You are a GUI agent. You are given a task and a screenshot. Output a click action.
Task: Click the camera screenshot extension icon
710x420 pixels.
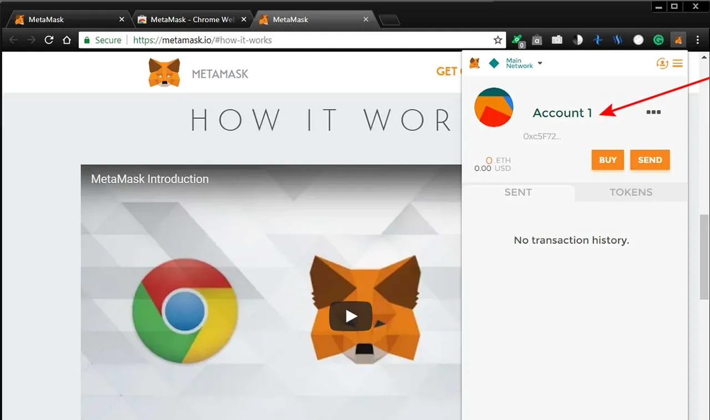(x=557, y=40)
